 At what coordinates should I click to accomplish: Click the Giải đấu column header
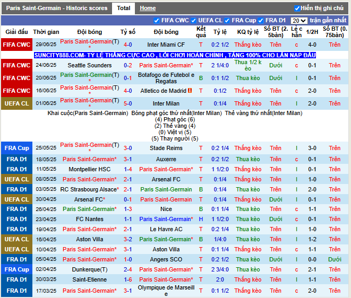click(16, 32)
